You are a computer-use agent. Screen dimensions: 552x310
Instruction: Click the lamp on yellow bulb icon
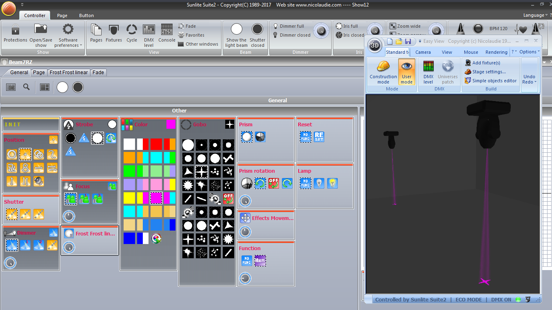(x=333, y=183)
